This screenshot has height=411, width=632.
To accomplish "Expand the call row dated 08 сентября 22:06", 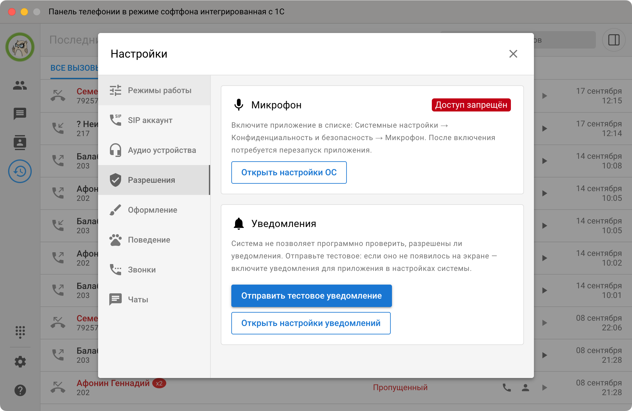I will point(545,323).
